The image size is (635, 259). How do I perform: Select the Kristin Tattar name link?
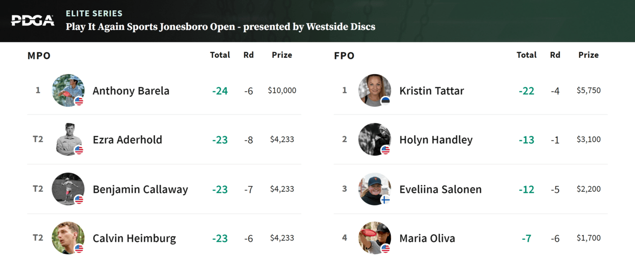(432, 91)
